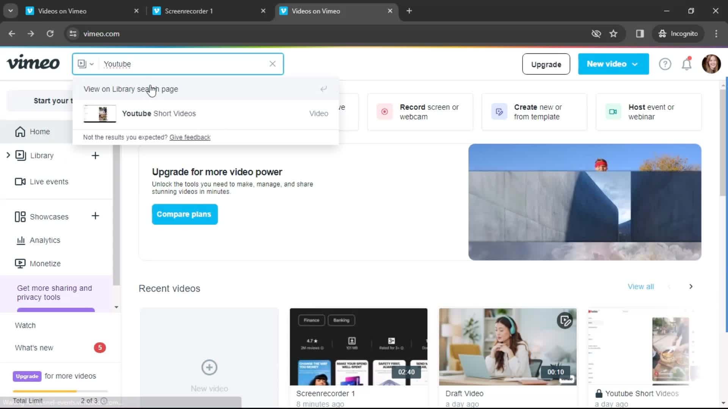
Task: Select the Home menu item
Action: click(40, 131)
